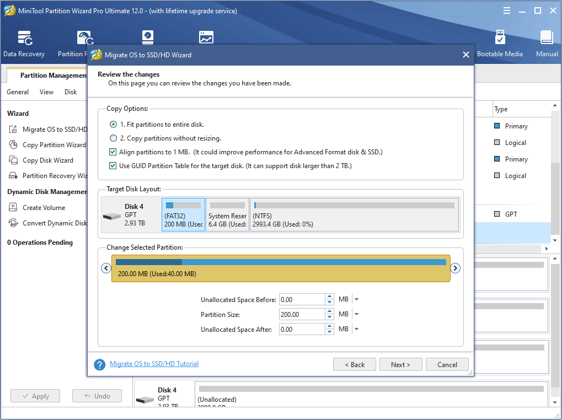Select the FAT32 200 MB partition block
The height and width of the screenshot is (420, 562).
[x=183, y=215]
